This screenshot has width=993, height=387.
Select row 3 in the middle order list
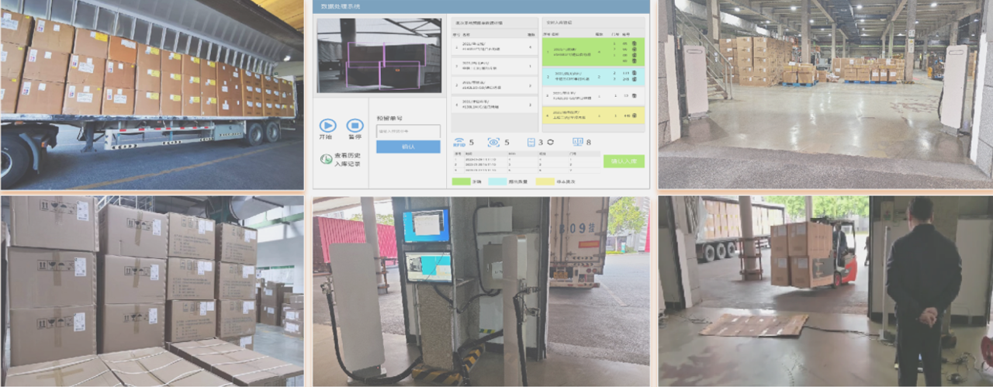tap(495, 85)
